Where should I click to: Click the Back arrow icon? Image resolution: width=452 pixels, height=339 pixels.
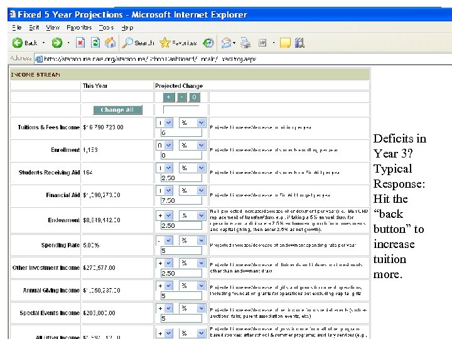click(x=18, y=43)
